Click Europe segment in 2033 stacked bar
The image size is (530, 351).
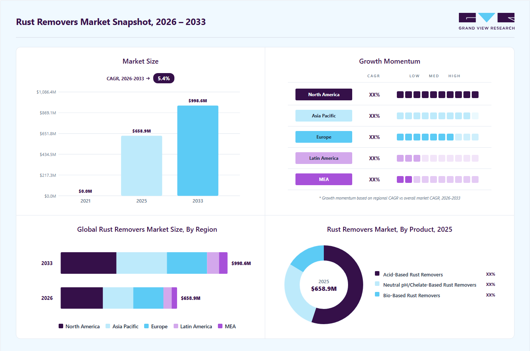[x=187, y=263]
